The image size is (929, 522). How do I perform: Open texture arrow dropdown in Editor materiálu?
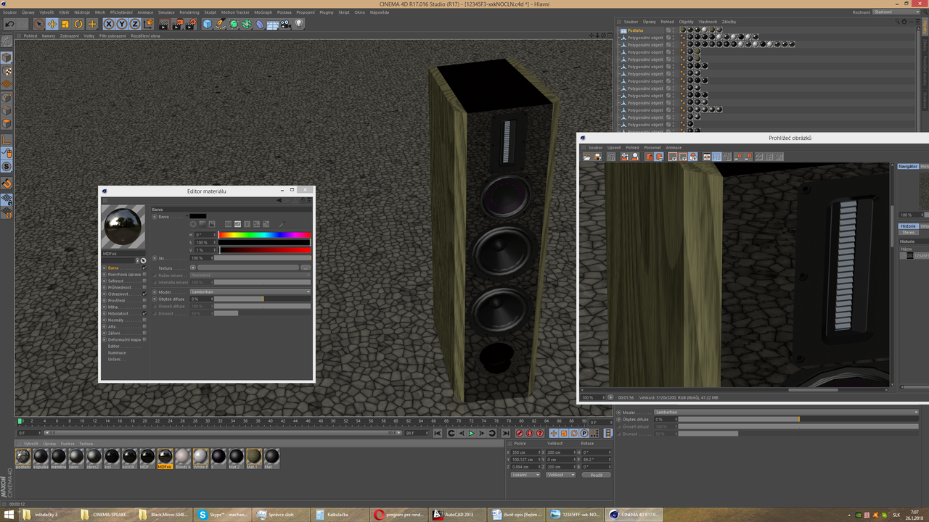[192, 268]
